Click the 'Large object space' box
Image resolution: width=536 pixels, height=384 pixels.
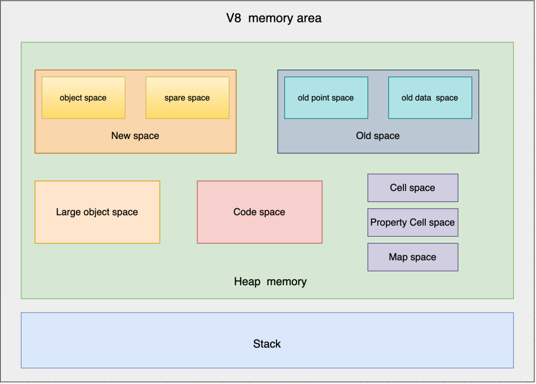[x=97, y=212]
